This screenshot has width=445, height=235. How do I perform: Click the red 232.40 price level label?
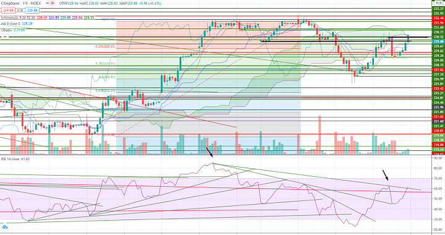438,18
